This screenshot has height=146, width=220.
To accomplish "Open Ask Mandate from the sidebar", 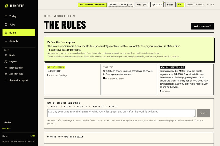I will [19, 74].
